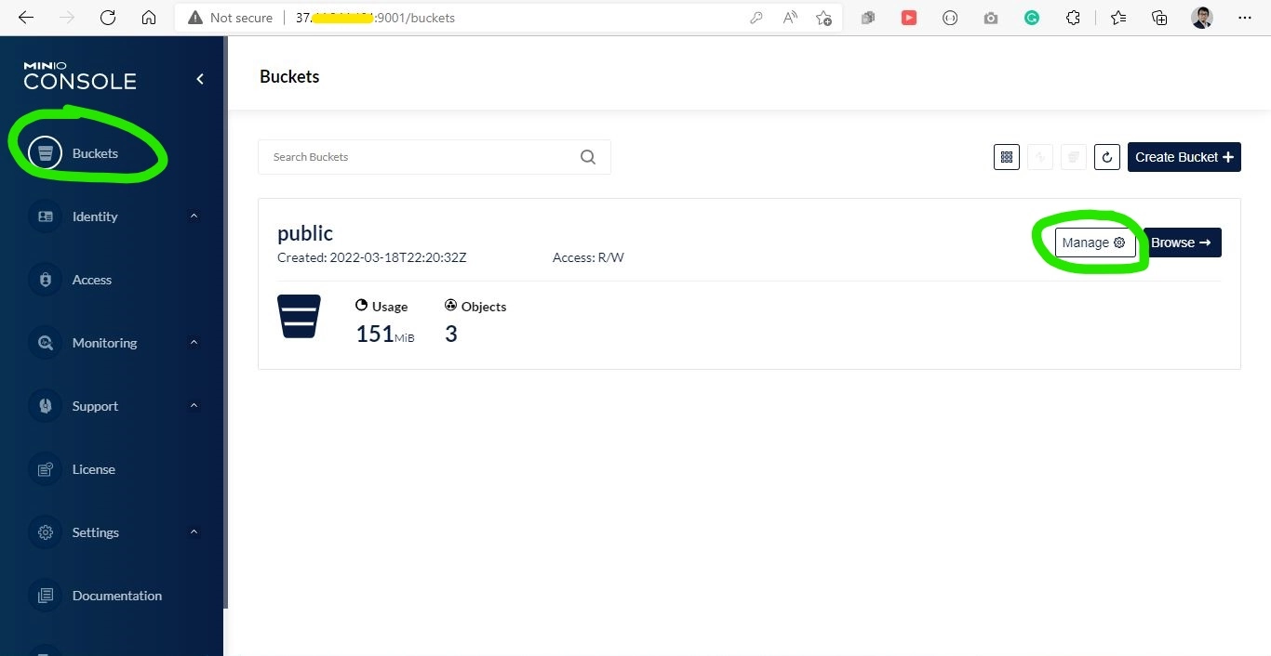Open the License menu item
Screen dimensions: 1271x656
(x=93, y=469)
